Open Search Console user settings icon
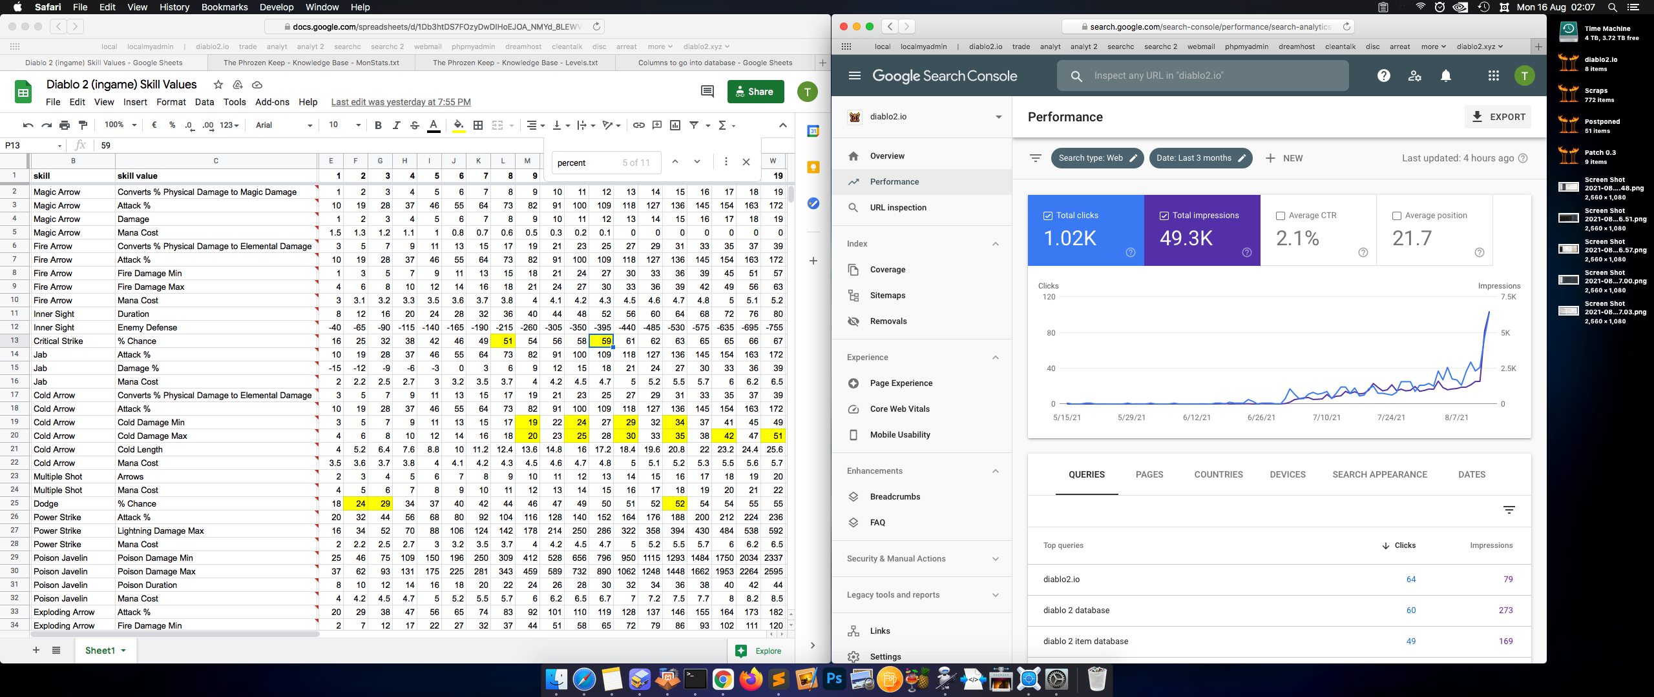Viewport: 1654px width, 697px height. coord(1415,76)
